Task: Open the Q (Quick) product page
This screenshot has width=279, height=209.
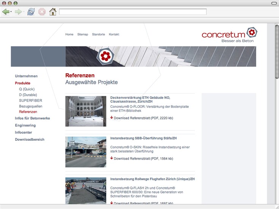Action: (x=27, y=89)
